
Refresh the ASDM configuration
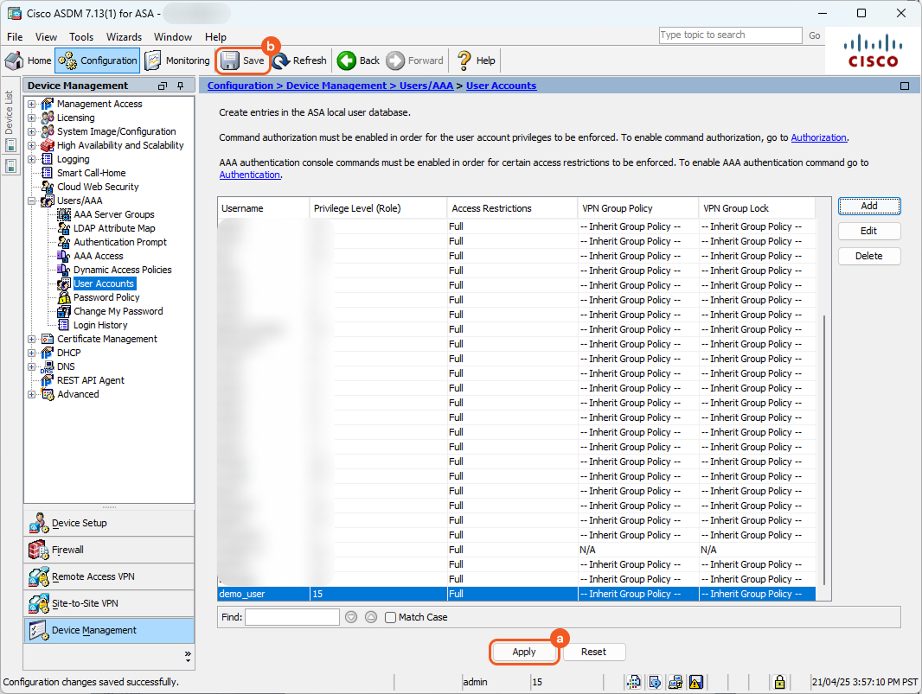click(281, 60)
